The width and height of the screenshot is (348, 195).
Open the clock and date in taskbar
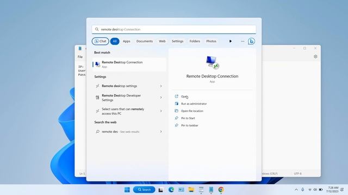(x=332, y=190)
